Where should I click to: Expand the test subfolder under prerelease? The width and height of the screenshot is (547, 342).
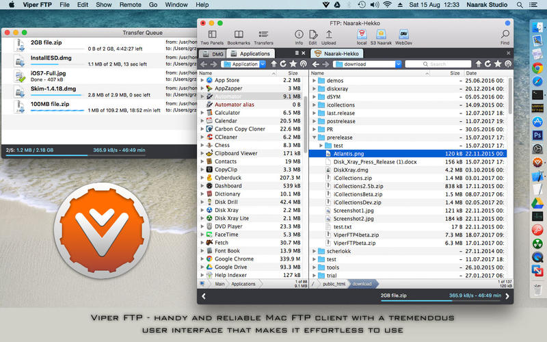[321, 146]
